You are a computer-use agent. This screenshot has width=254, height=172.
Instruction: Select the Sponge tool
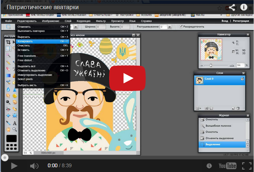pos(15,96)
